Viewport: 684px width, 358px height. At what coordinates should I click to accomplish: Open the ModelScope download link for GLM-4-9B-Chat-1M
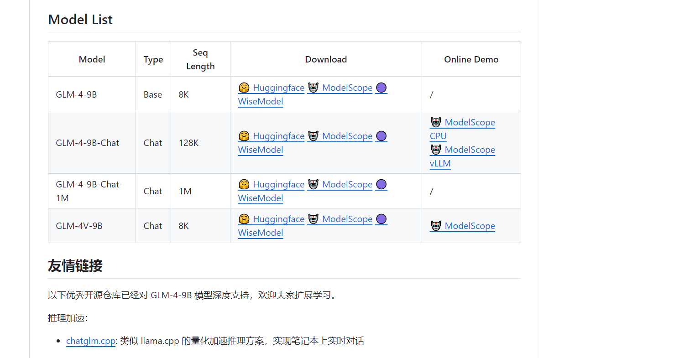(x=347, y=184)
